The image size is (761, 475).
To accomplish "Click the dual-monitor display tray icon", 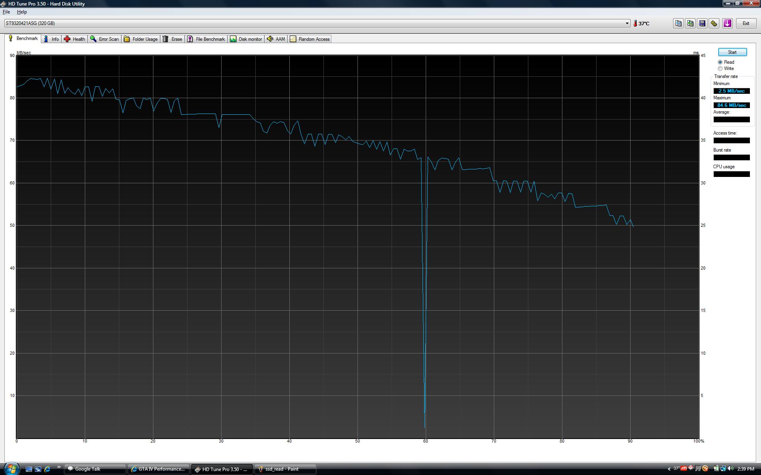I will tap(698, 469).
